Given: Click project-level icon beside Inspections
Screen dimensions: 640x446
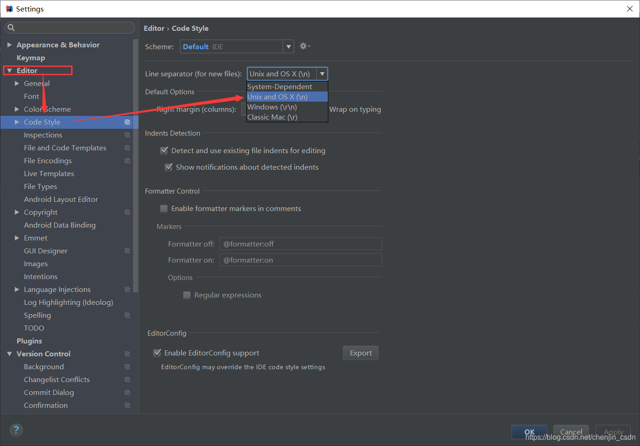Looking at the screenshot, I should click(x=128, y=135).
